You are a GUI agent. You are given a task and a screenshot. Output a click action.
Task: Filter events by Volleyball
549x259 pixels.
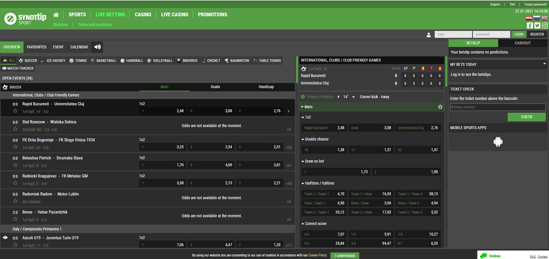pos(160,60)
